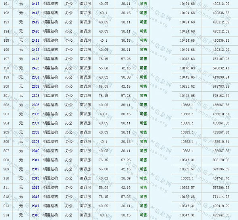The width and height of the screenshot is (238, 220).
Task: Click 可售 status in row 193
Action: coord(143,22)
